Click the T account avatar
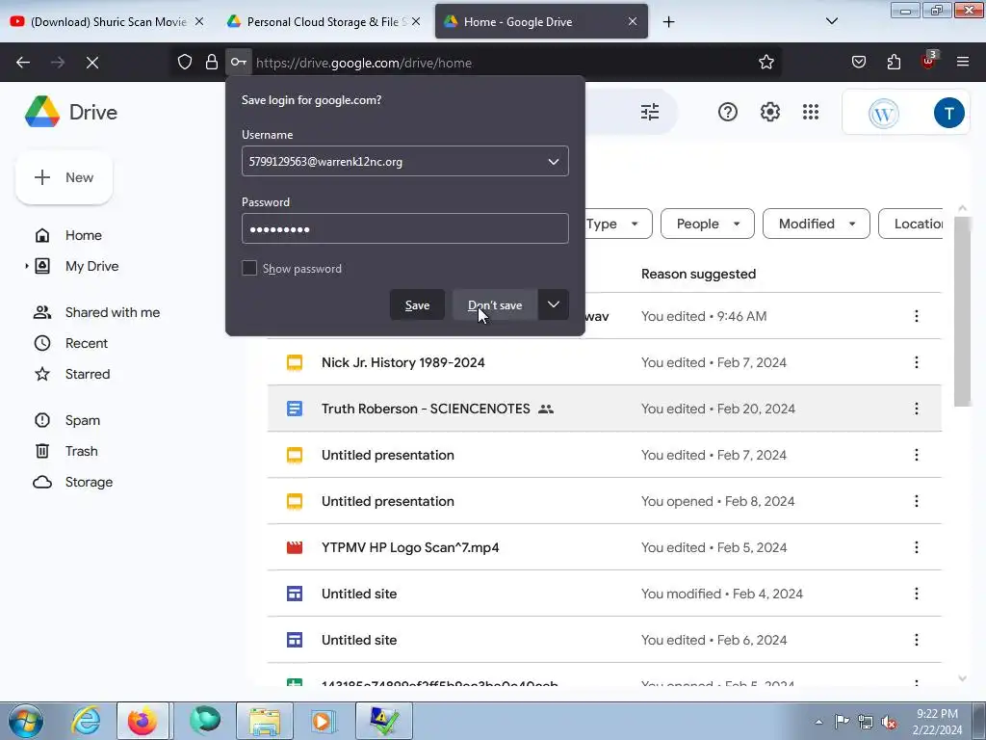 948,114
